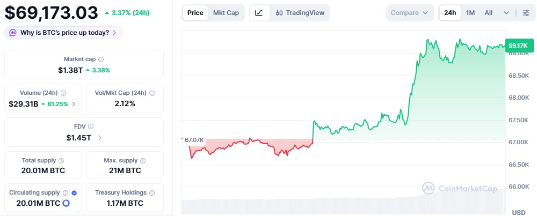Open "Why is BTC's price up today?"
This screenshot has height=216, width=537.
64,33
